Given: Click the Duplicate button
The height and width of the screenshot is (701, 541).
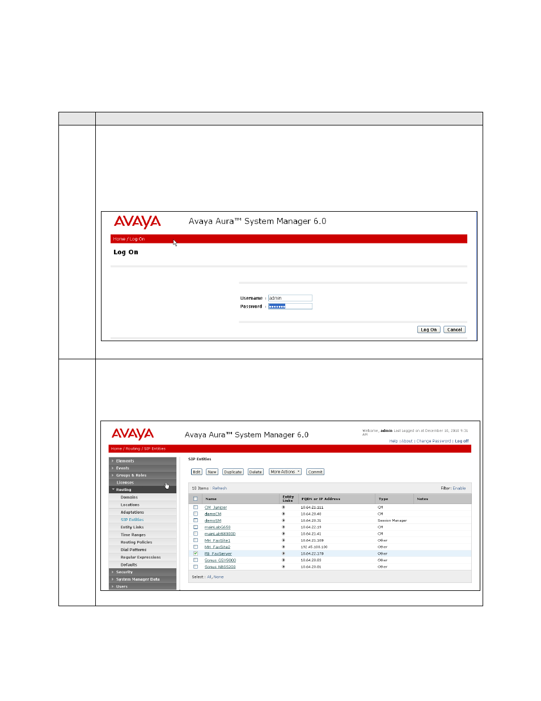Looking at the screenshot, I should pos(233,472).
